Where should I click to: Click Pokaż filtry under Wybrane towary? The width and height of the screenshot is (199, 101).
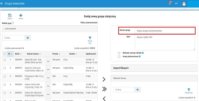[x=189, y=91]
